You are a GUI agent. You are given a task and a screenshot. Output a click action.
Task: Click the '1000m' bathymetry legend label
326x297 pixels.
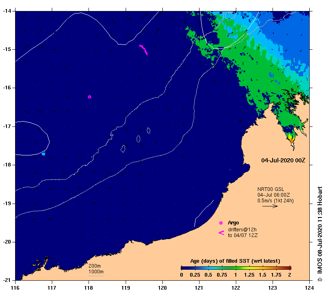click(x=96, y=272)
